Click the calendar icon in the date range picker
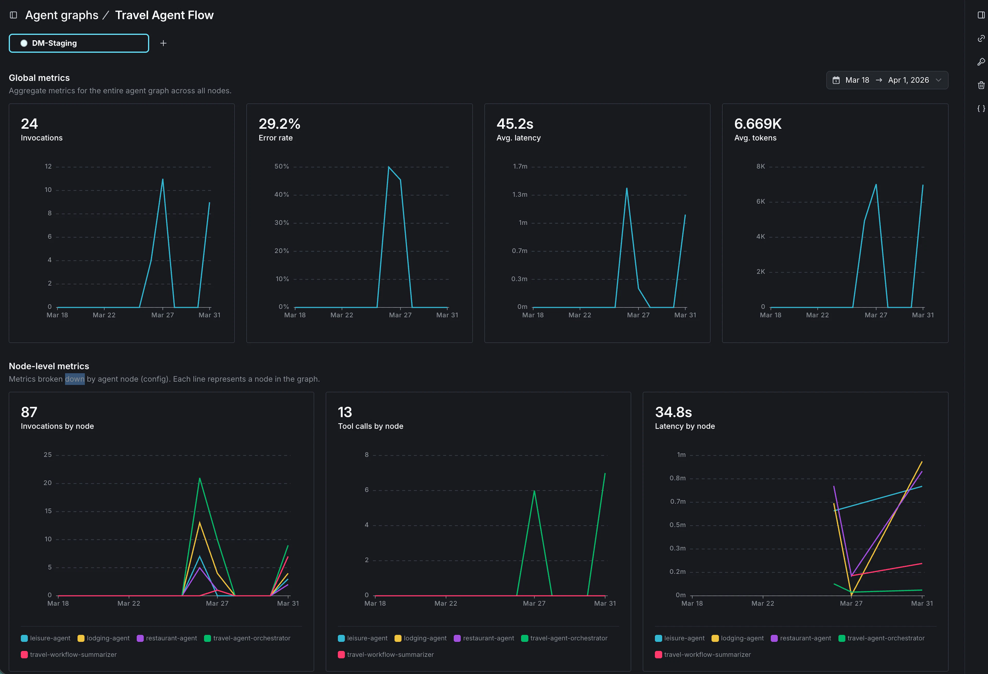988x674 pixels. click(836, 80)
